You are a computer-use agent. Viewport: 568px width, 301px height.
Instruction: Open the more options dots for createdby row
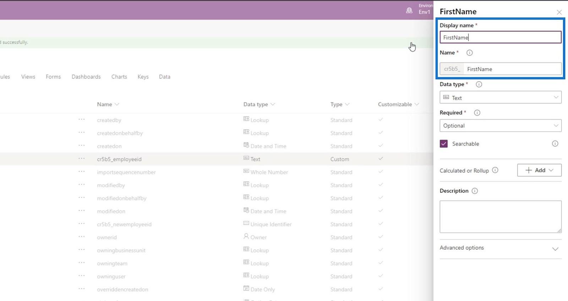tap(82, 119)
